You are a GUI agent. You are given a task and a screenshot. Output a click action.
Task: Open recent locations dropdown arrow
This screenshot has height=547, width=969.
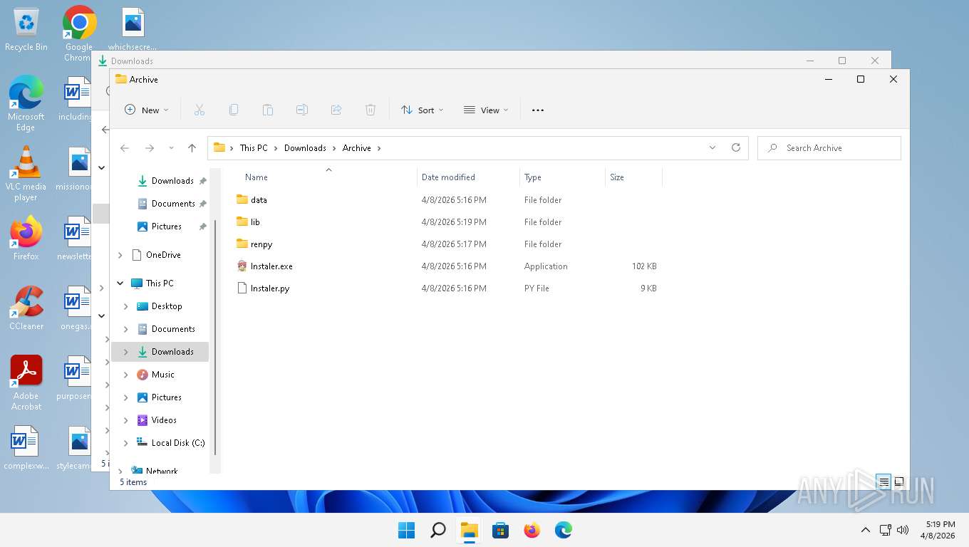171,148
